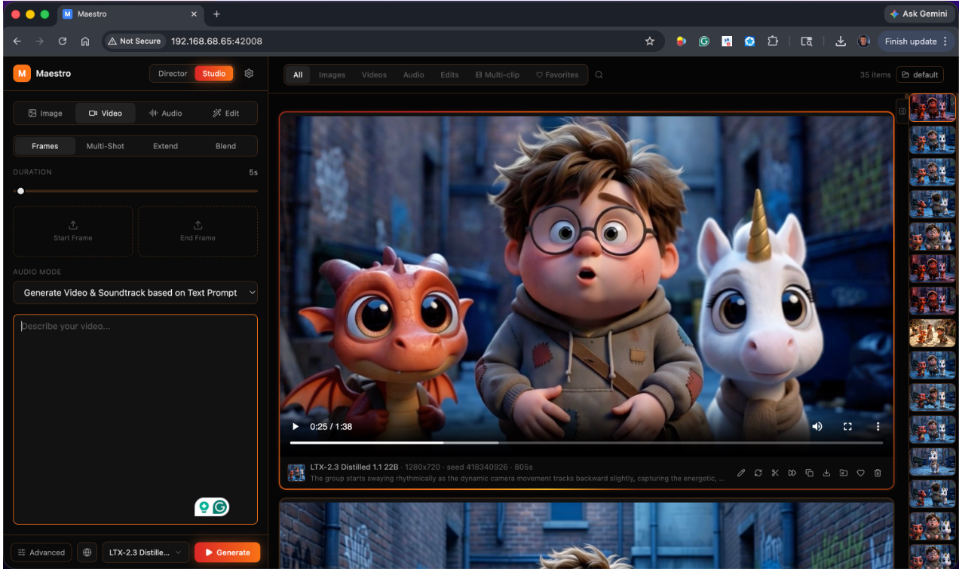959x569 pixels.
Task: Click the video thumbnail beside LTX-2.3 info
Action: [x=296, y=473]
